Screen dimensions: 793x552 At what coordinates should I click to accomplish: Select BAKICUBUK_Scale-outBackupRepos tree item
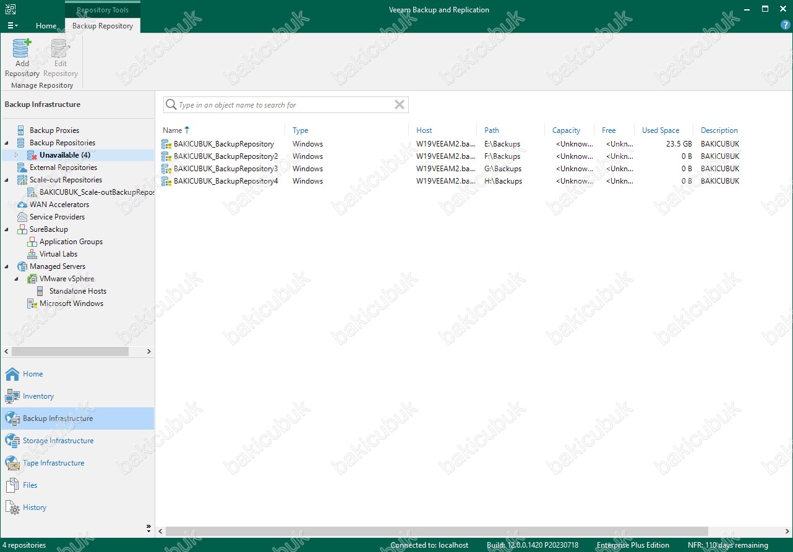[x=96, y=192]
